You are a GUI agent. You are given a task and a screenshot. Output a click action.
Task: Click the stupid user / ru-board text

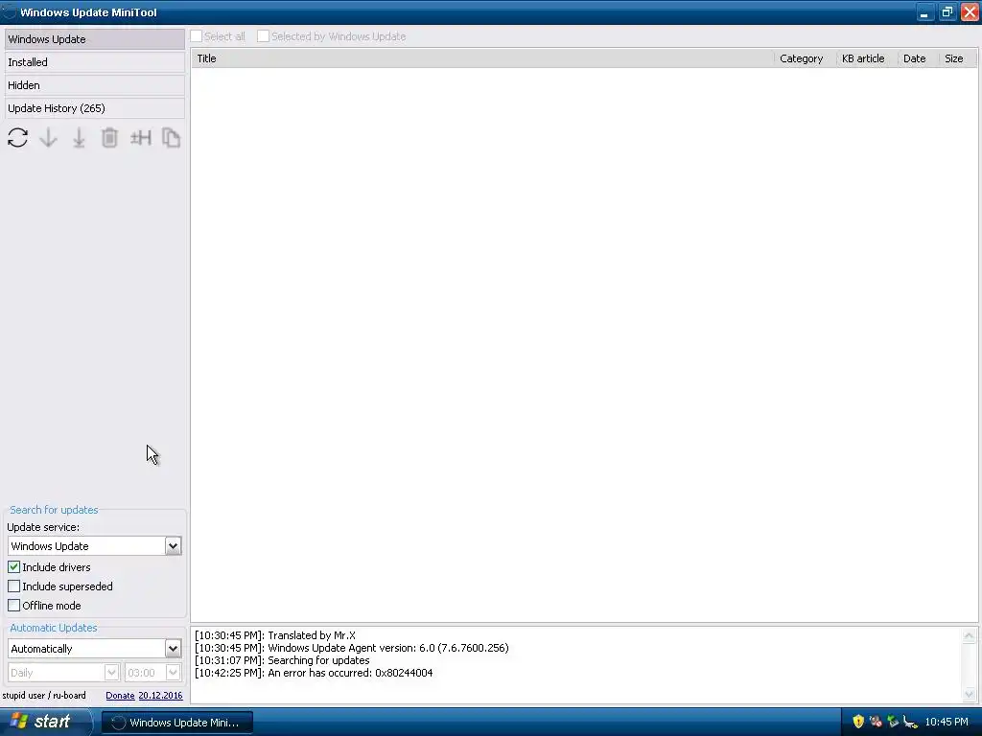[x=44, y=696]
